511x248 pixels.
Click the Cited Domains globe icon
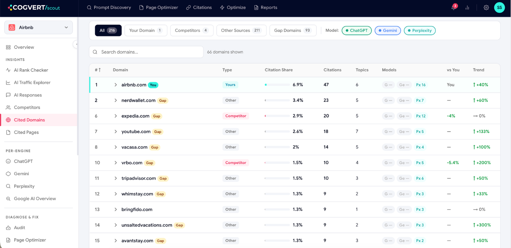point(8,120)
